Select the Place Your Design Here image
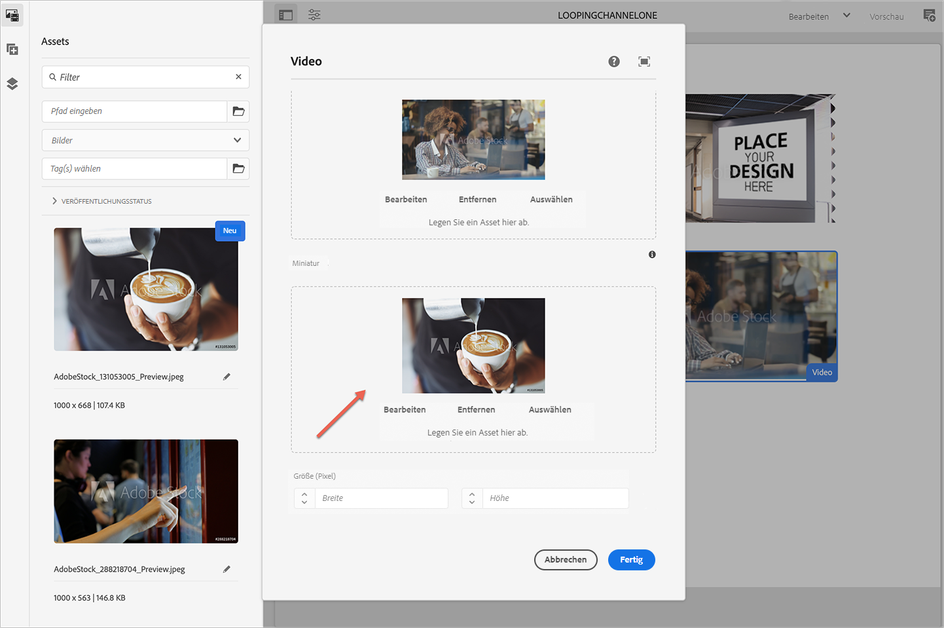Screen dimensions: 944x628 pyautogui.click(x=761, y=158)
